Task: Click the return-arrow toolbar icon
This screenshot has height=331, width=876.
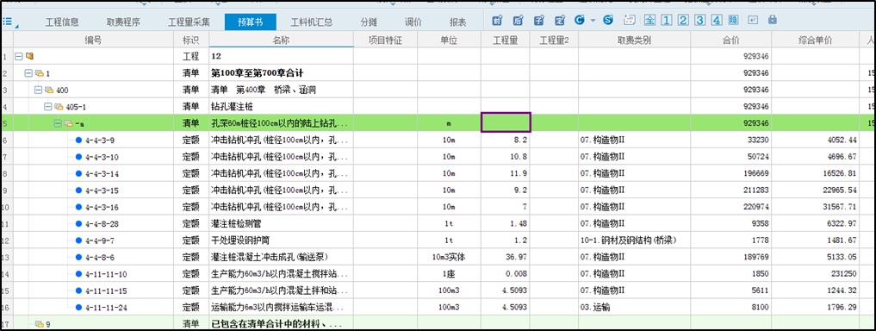Action: click(x=753, y=21)
